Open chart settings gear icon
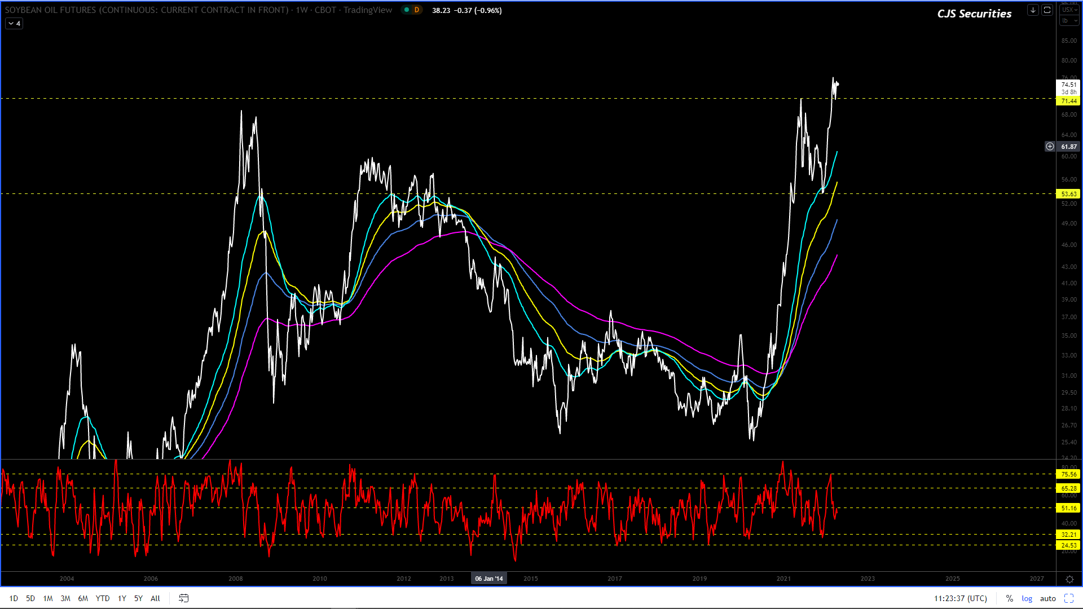The width and height of the screenshot is (1083, 609). [x=1069, y=579]
